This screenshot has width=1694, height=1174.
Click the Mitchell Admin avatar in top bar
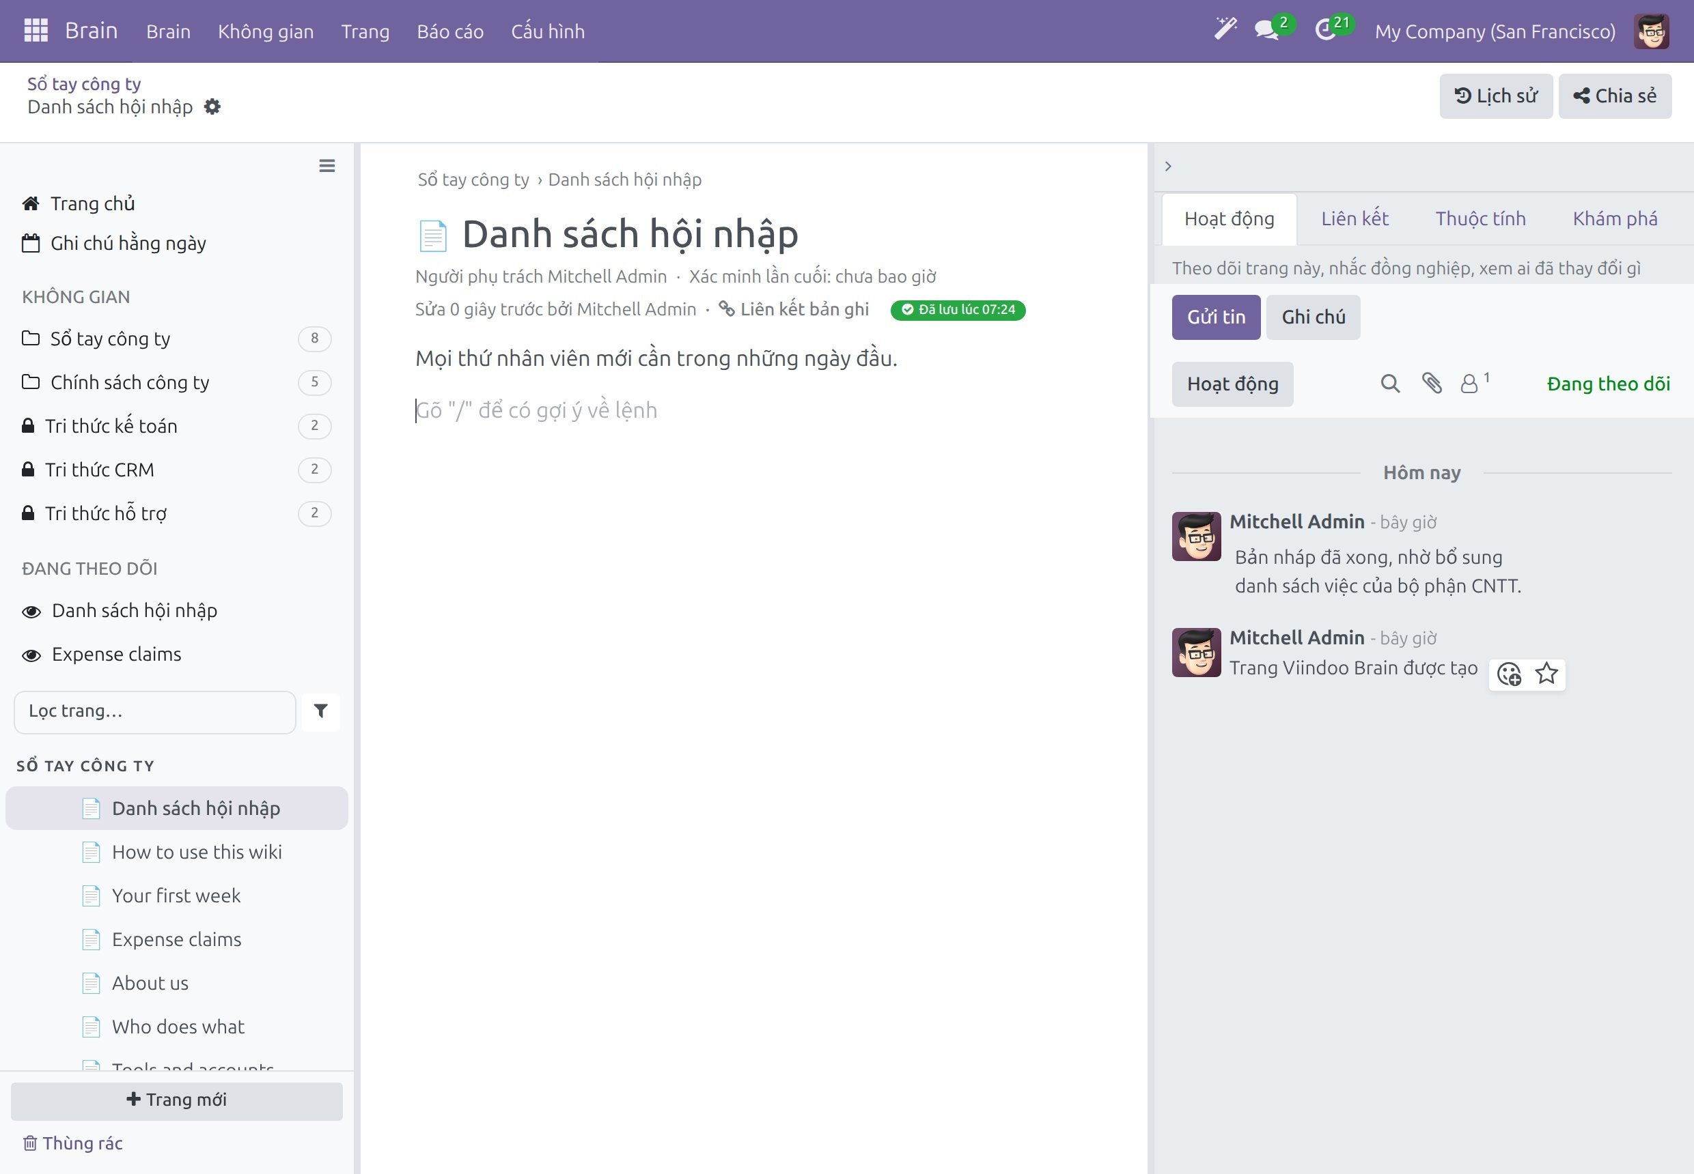1651,31
